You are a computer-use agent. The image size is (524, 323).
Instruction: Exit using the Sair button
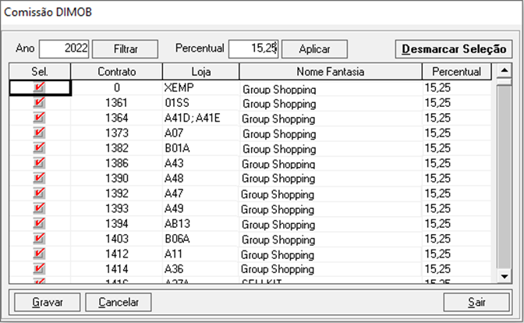(x=476, y=302)
